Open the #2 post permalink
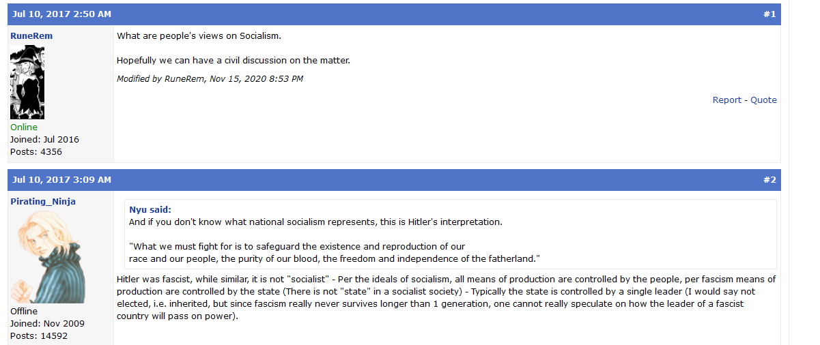 tap(769, 179)
